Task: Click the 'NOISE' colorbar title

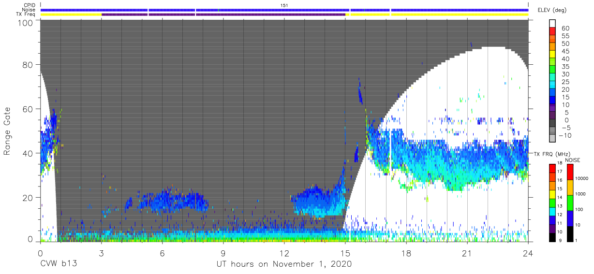Action: [572, 160]
